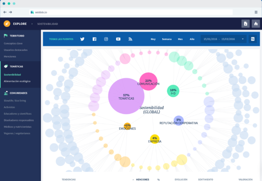This screenshot has width=262, height=181.
Task: Expand the Comunidades sidebar section
Action: tap(18, 93)
